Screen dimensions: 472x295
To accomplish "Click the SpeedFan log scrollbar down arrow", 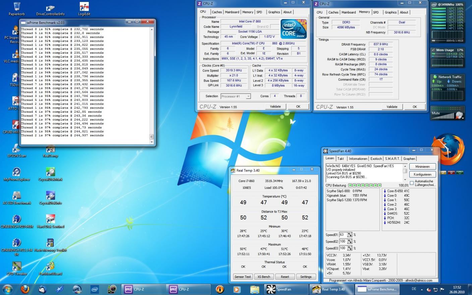I will click(405, 180).
